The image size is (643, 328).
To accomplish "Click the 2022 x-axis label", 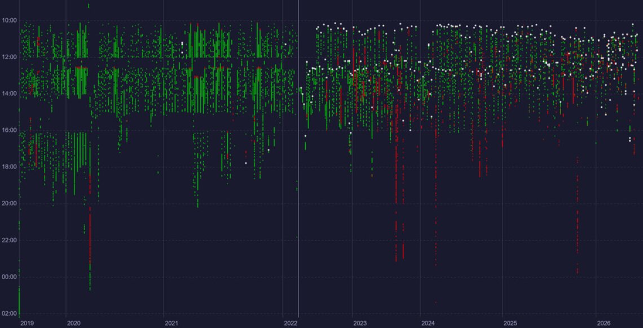I will click(290, 323).
